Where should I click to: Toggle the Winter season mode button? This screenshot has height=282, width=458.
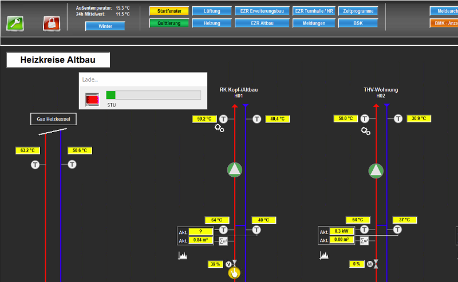pyautogui.click(x=105, y=26)
